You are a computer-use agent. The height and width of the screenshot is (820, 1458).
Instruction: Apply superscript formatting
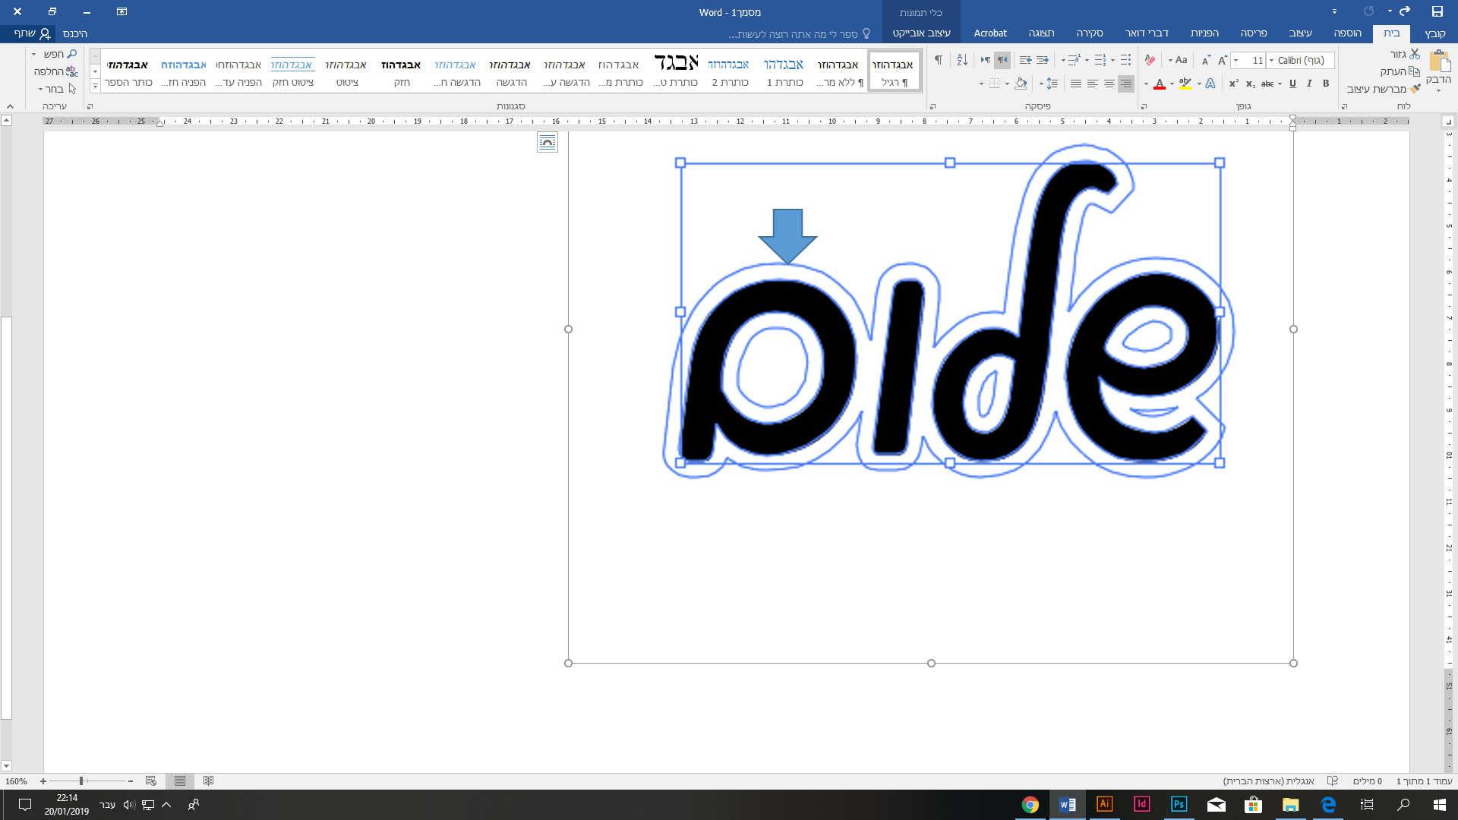pos(1234,85)
